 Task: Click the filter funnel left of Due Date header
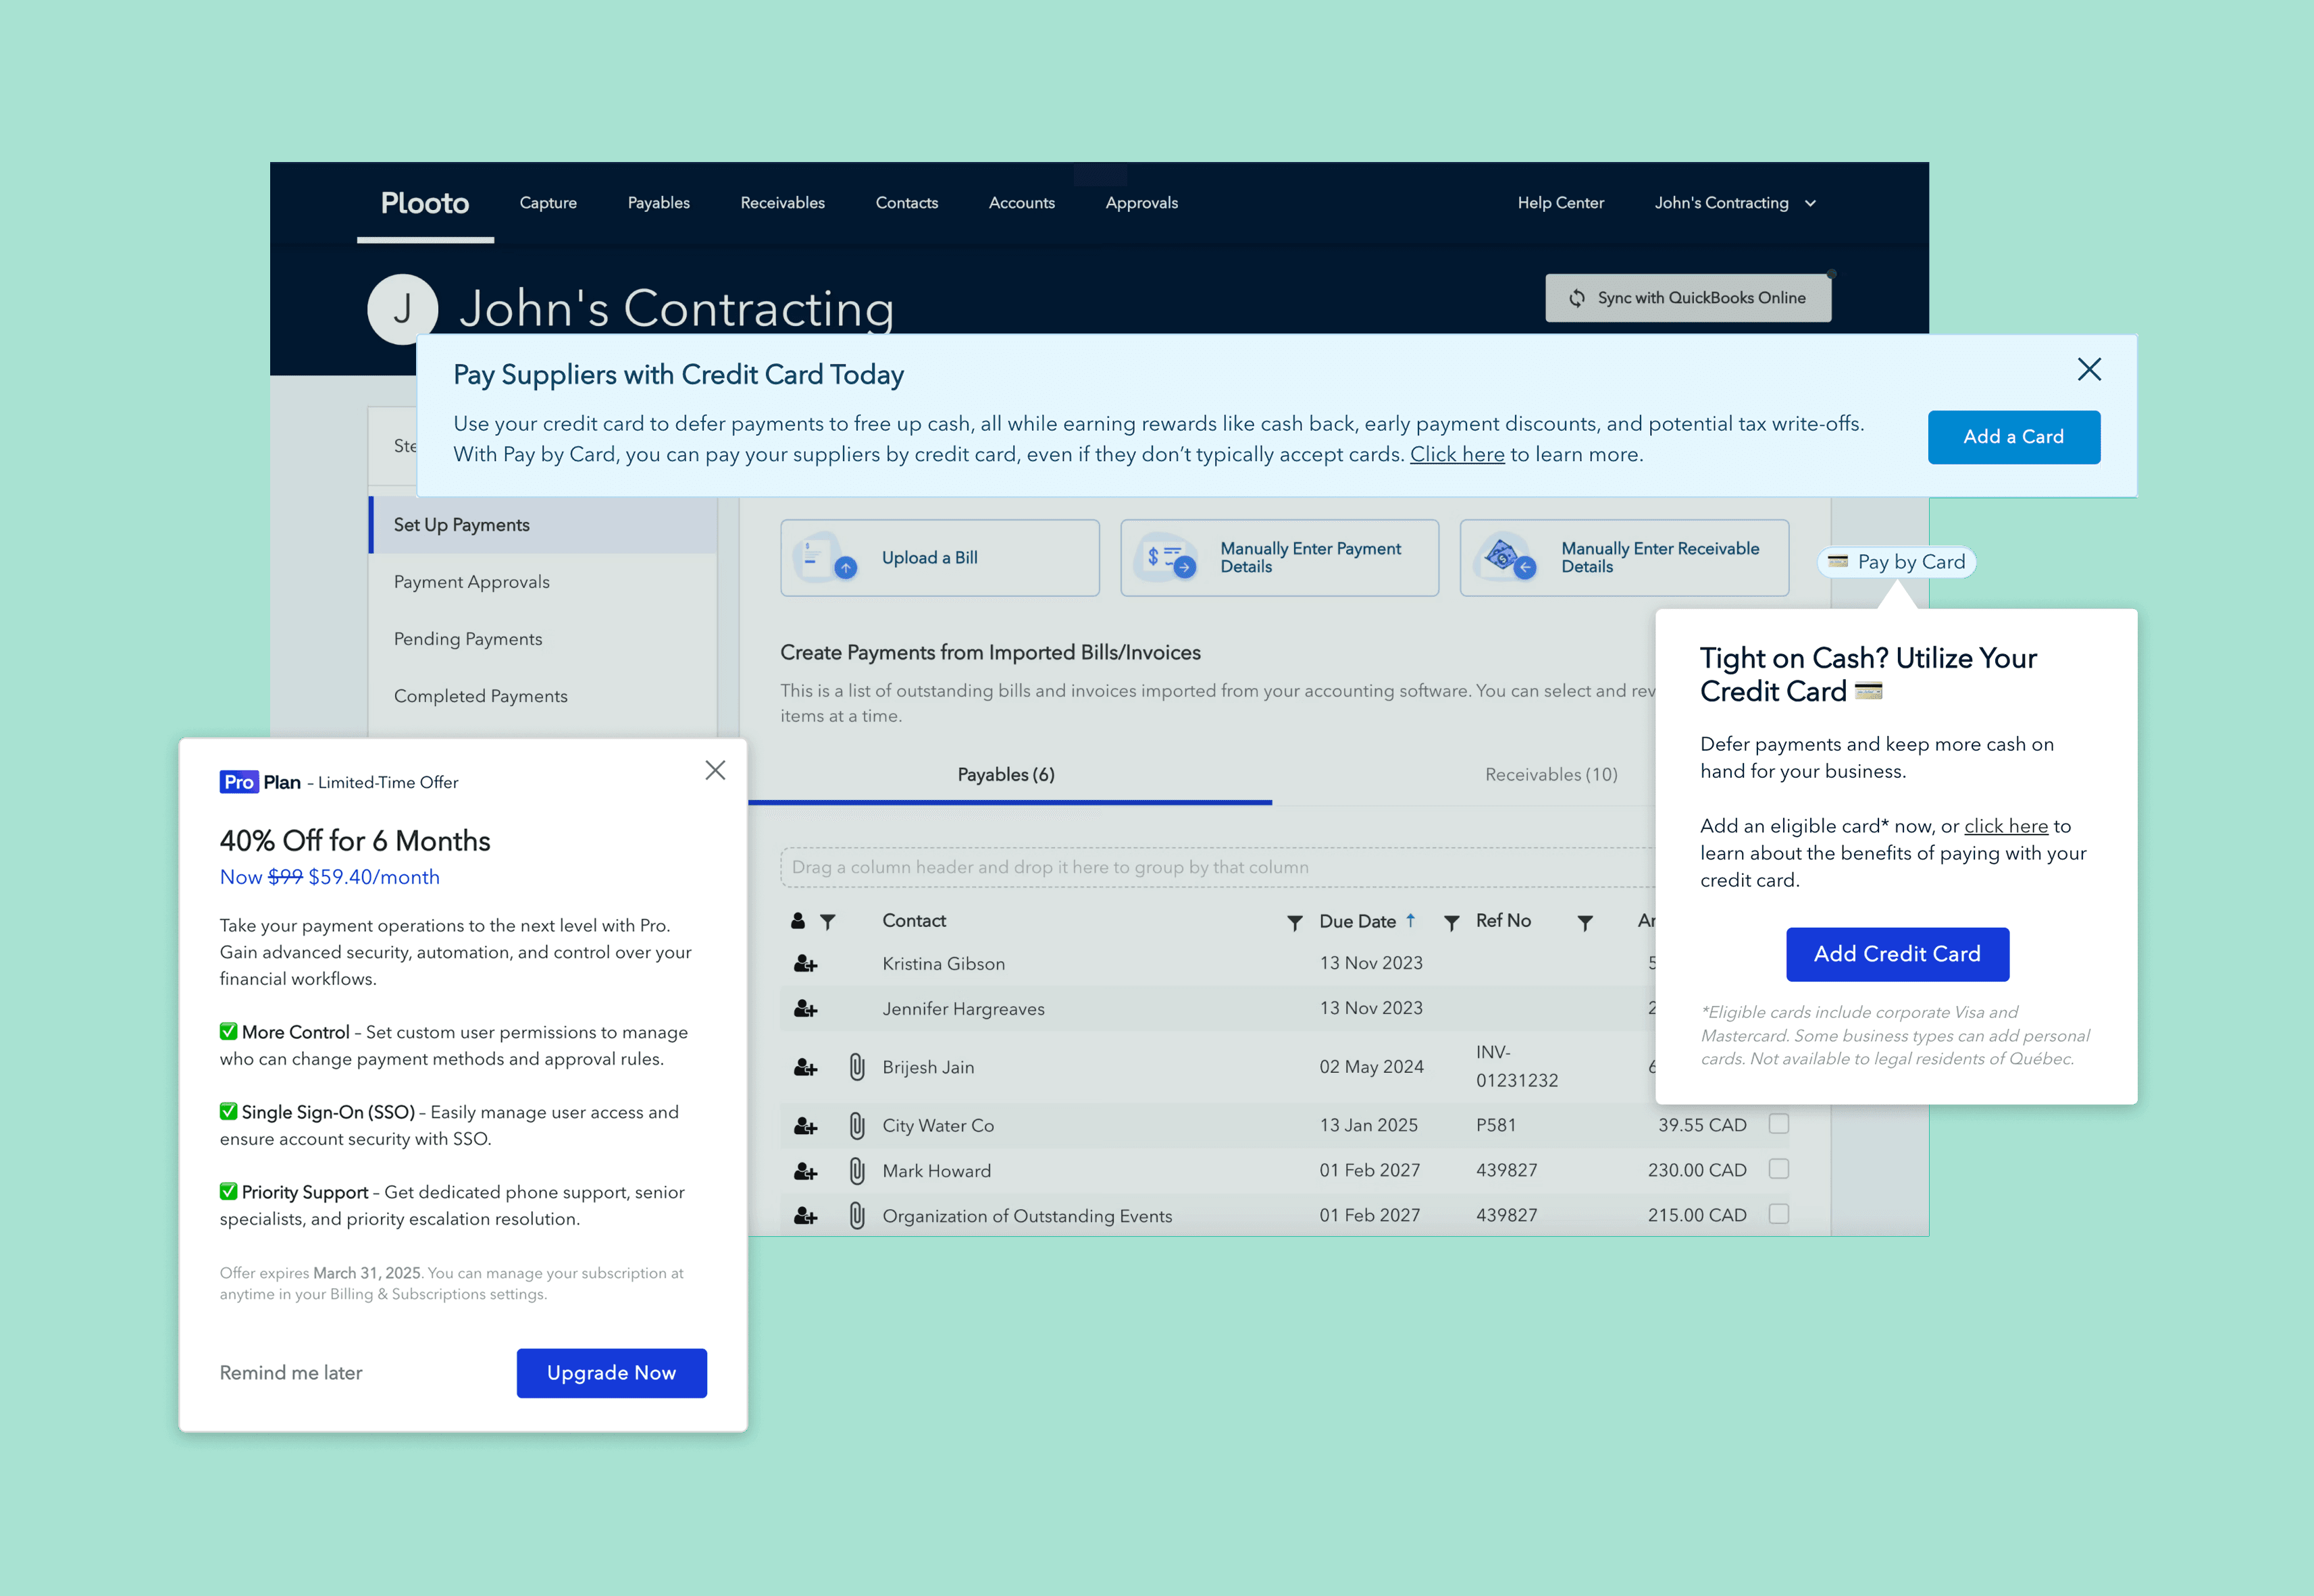(1295, 922)
